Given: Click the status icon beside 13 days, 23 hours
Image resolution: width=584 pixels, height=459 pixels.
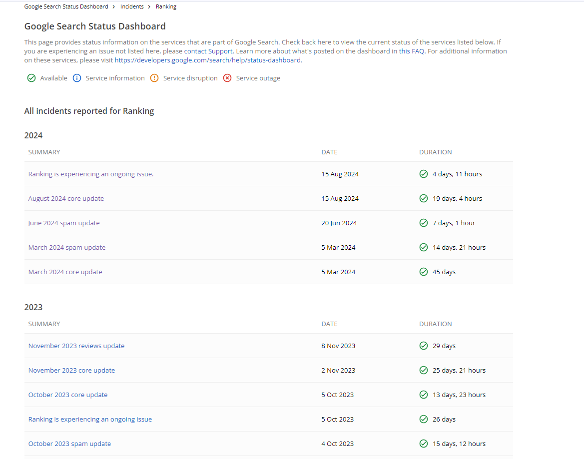Looking at the screenshot, I should (424, 395).
